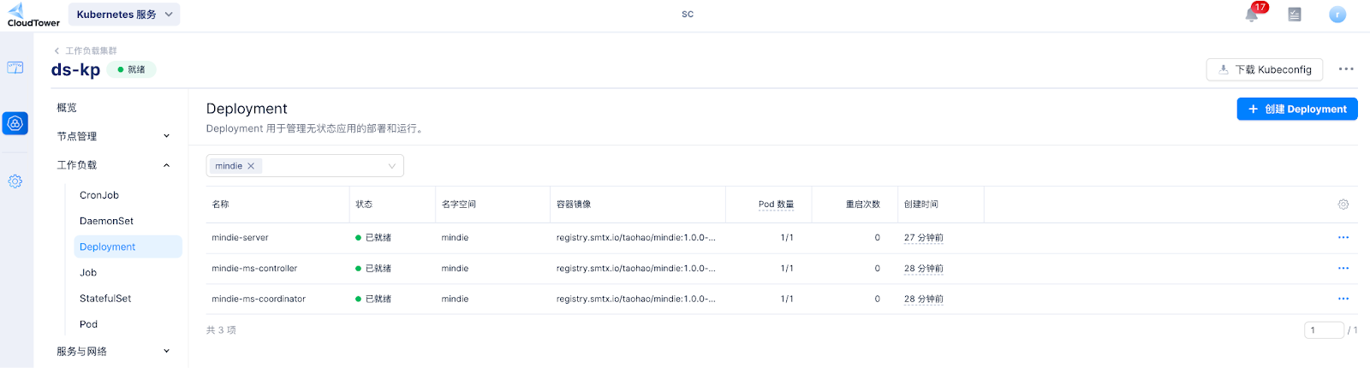The image size is (1370, 368).
Task: Click the page number input field
Action: click(x=1324, y=330)
